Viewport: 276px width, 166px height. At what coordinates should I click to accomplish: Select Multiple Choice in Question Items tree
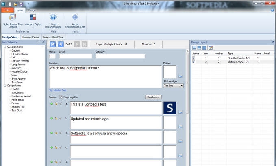tap(20, 71)
